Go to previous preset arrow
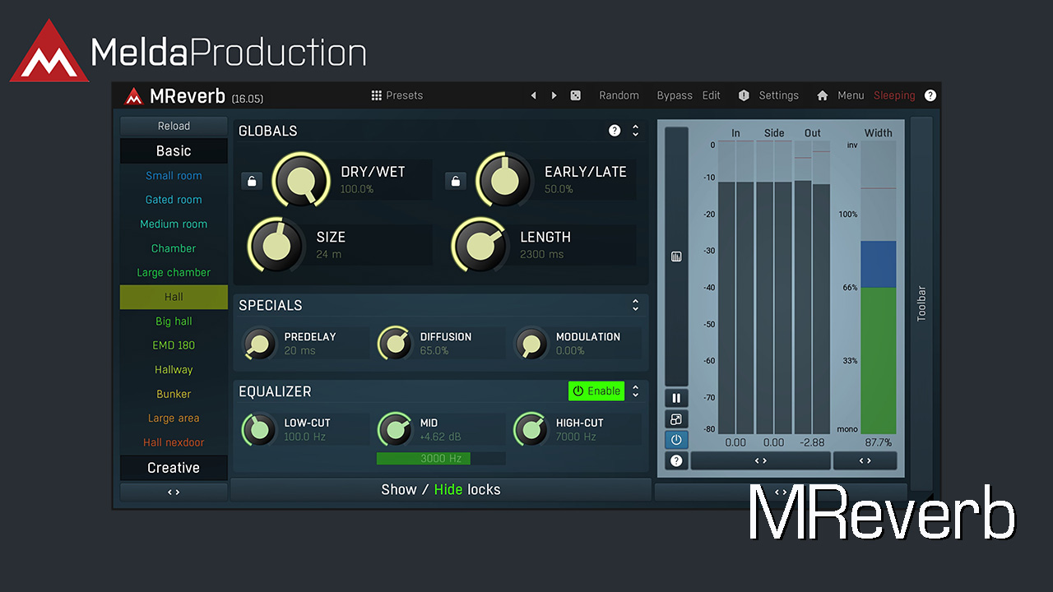The image size is (1053, 592). 533,95
